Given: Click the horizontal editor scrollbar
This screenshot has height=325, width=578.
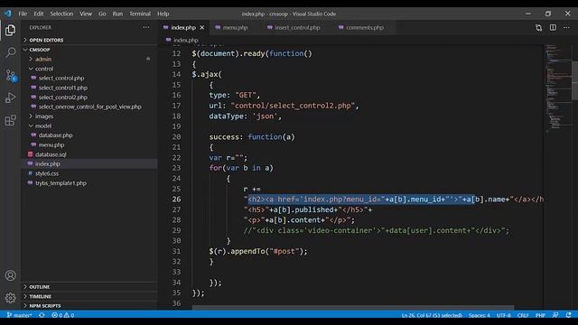Looking at the screenshot, I should pyautogui.click(x=353, y=308).
